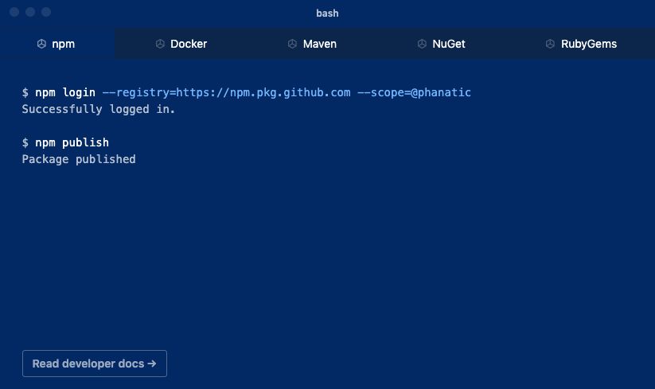Click the package icon beside RubyGems
This screenshot has width=655, height=389.
[550, 44]
